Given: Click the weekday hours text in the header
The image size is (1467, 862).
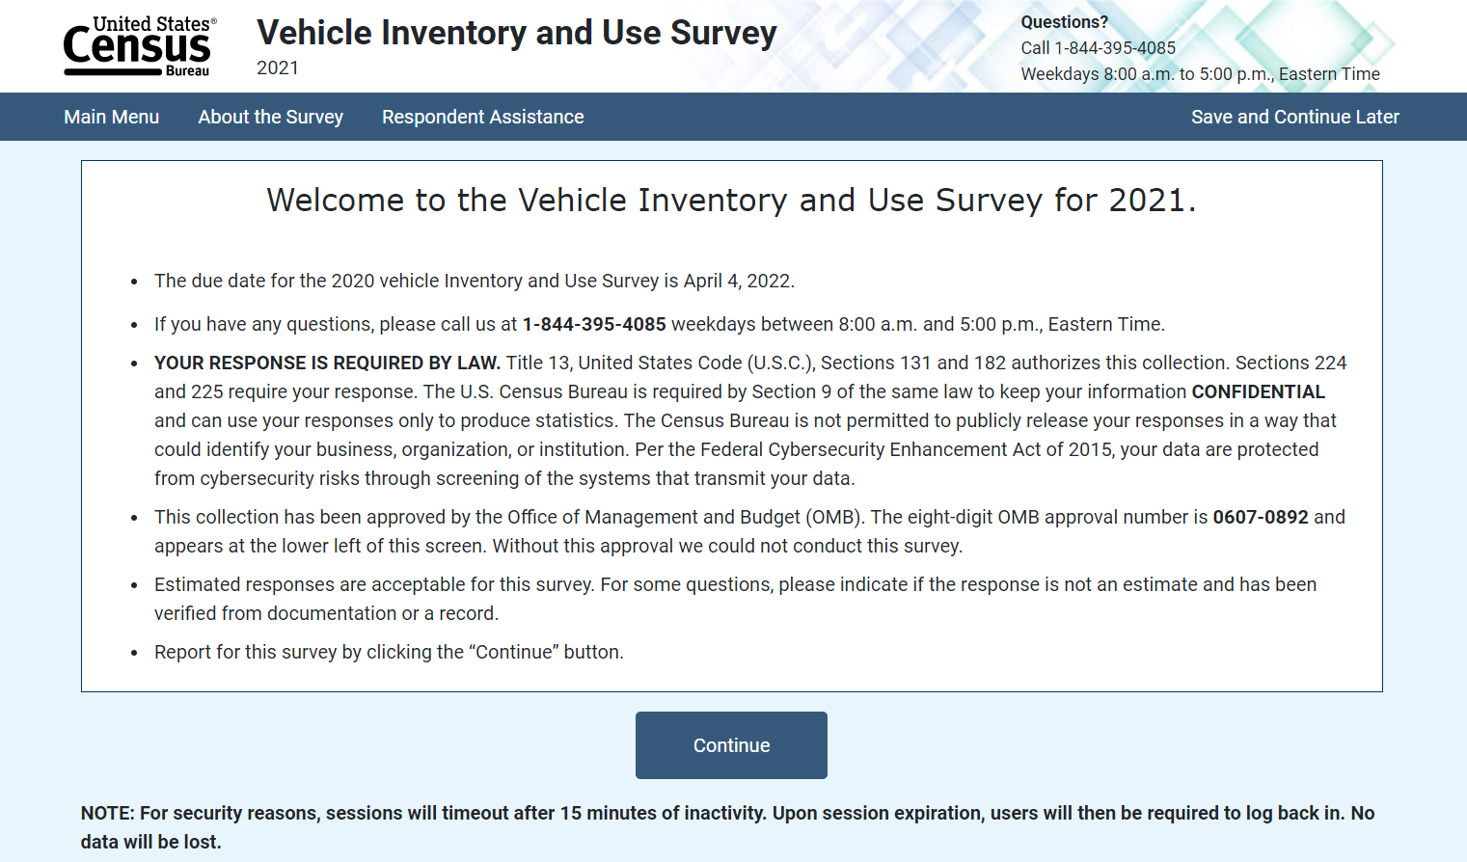Looking at the screenshot, I should pos(1200,74).
